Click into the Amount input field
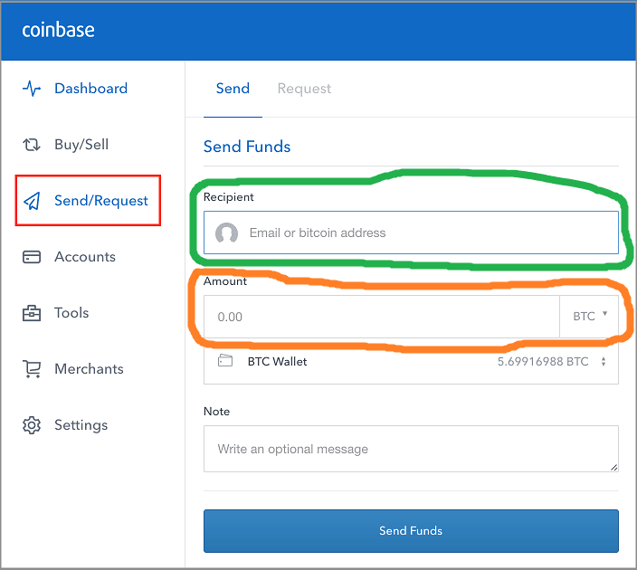The width and height of the screenshot is (637, 570). [x=382, y=317]
